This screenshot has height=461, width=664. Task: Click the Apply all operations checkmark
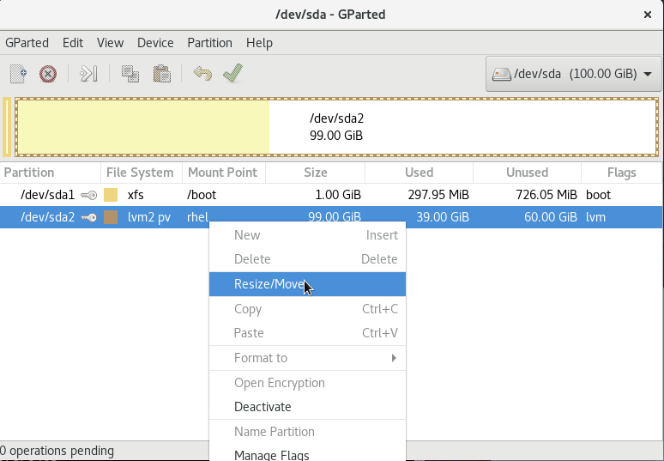232,73
